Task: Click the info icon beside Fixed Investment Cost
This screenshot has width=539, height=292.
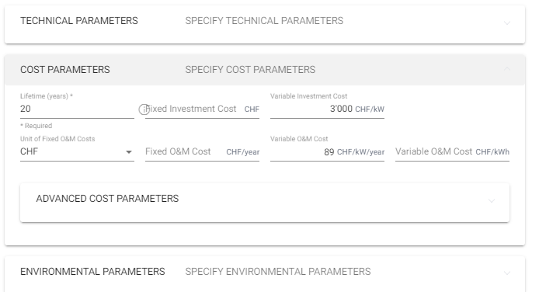Action: [x=144, y=109]
